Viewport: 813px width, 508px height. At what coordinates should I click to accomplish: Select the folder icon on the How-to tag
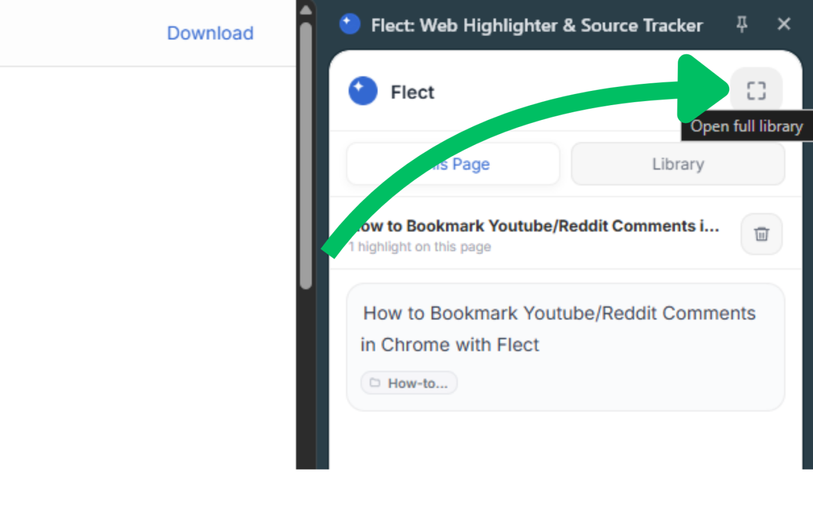click(x=375, y=383)
